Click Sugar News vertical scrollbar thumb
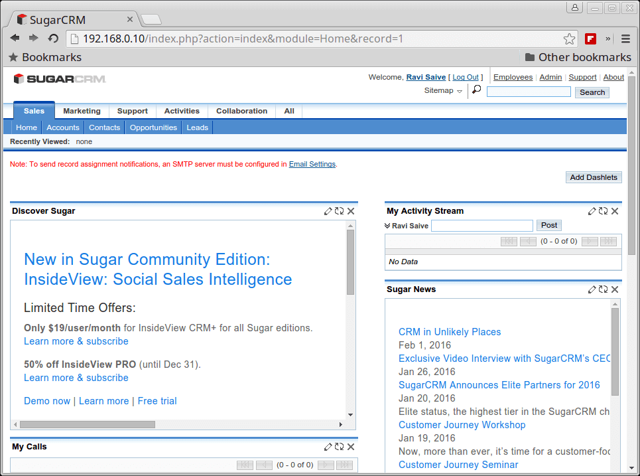This screenshot has width=640, height=476. (615, 351)
